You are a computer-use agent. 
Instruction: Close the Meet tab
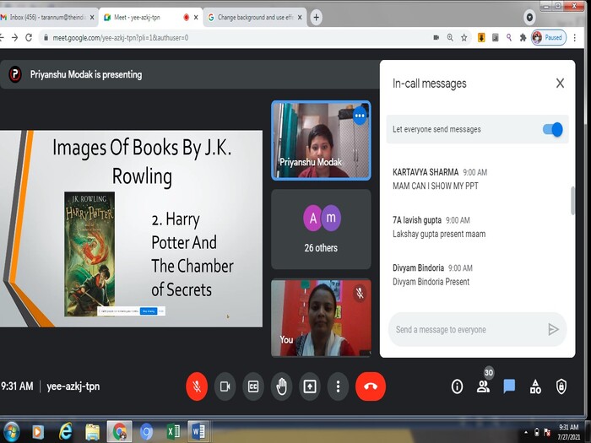point(196,18)
